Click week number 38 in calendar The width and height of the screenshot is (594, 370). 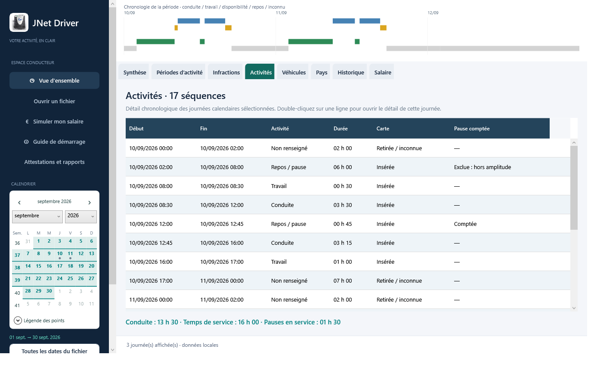[17, 268]
